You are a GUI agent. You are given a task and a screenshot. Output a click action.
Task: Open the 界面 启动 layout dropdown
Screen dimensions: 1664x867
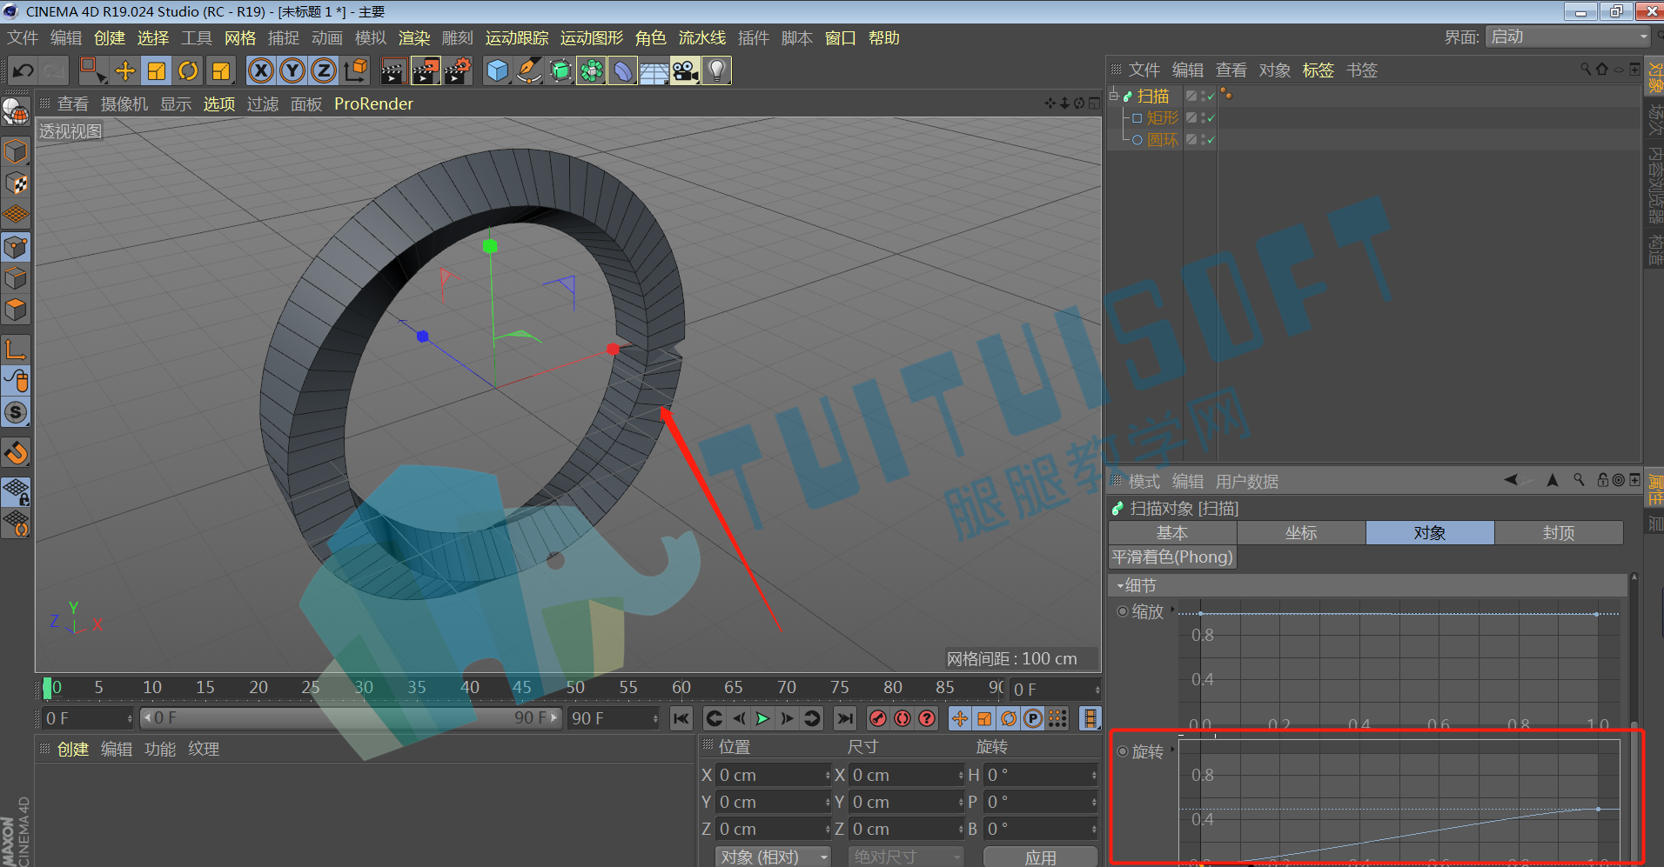(1568, 37)
